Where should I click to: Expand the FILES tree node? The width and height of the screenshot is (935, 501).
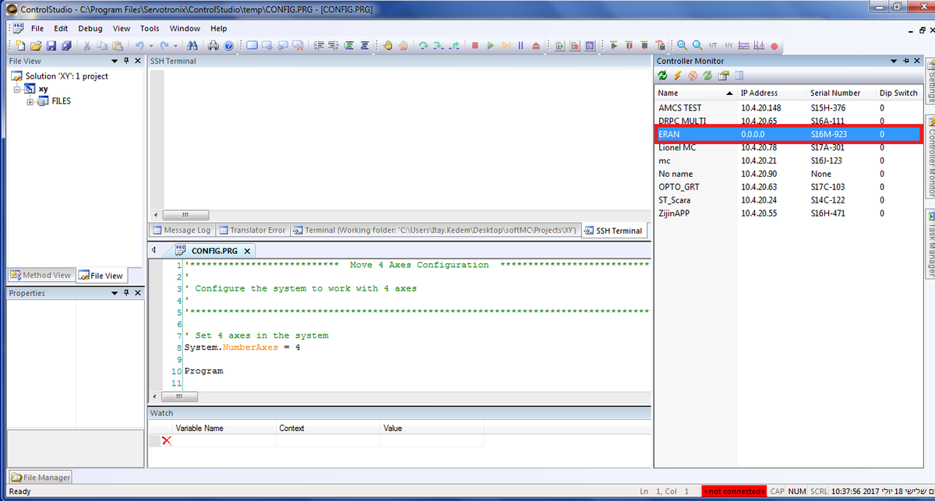pyautogui.click(x=30, y=101)
